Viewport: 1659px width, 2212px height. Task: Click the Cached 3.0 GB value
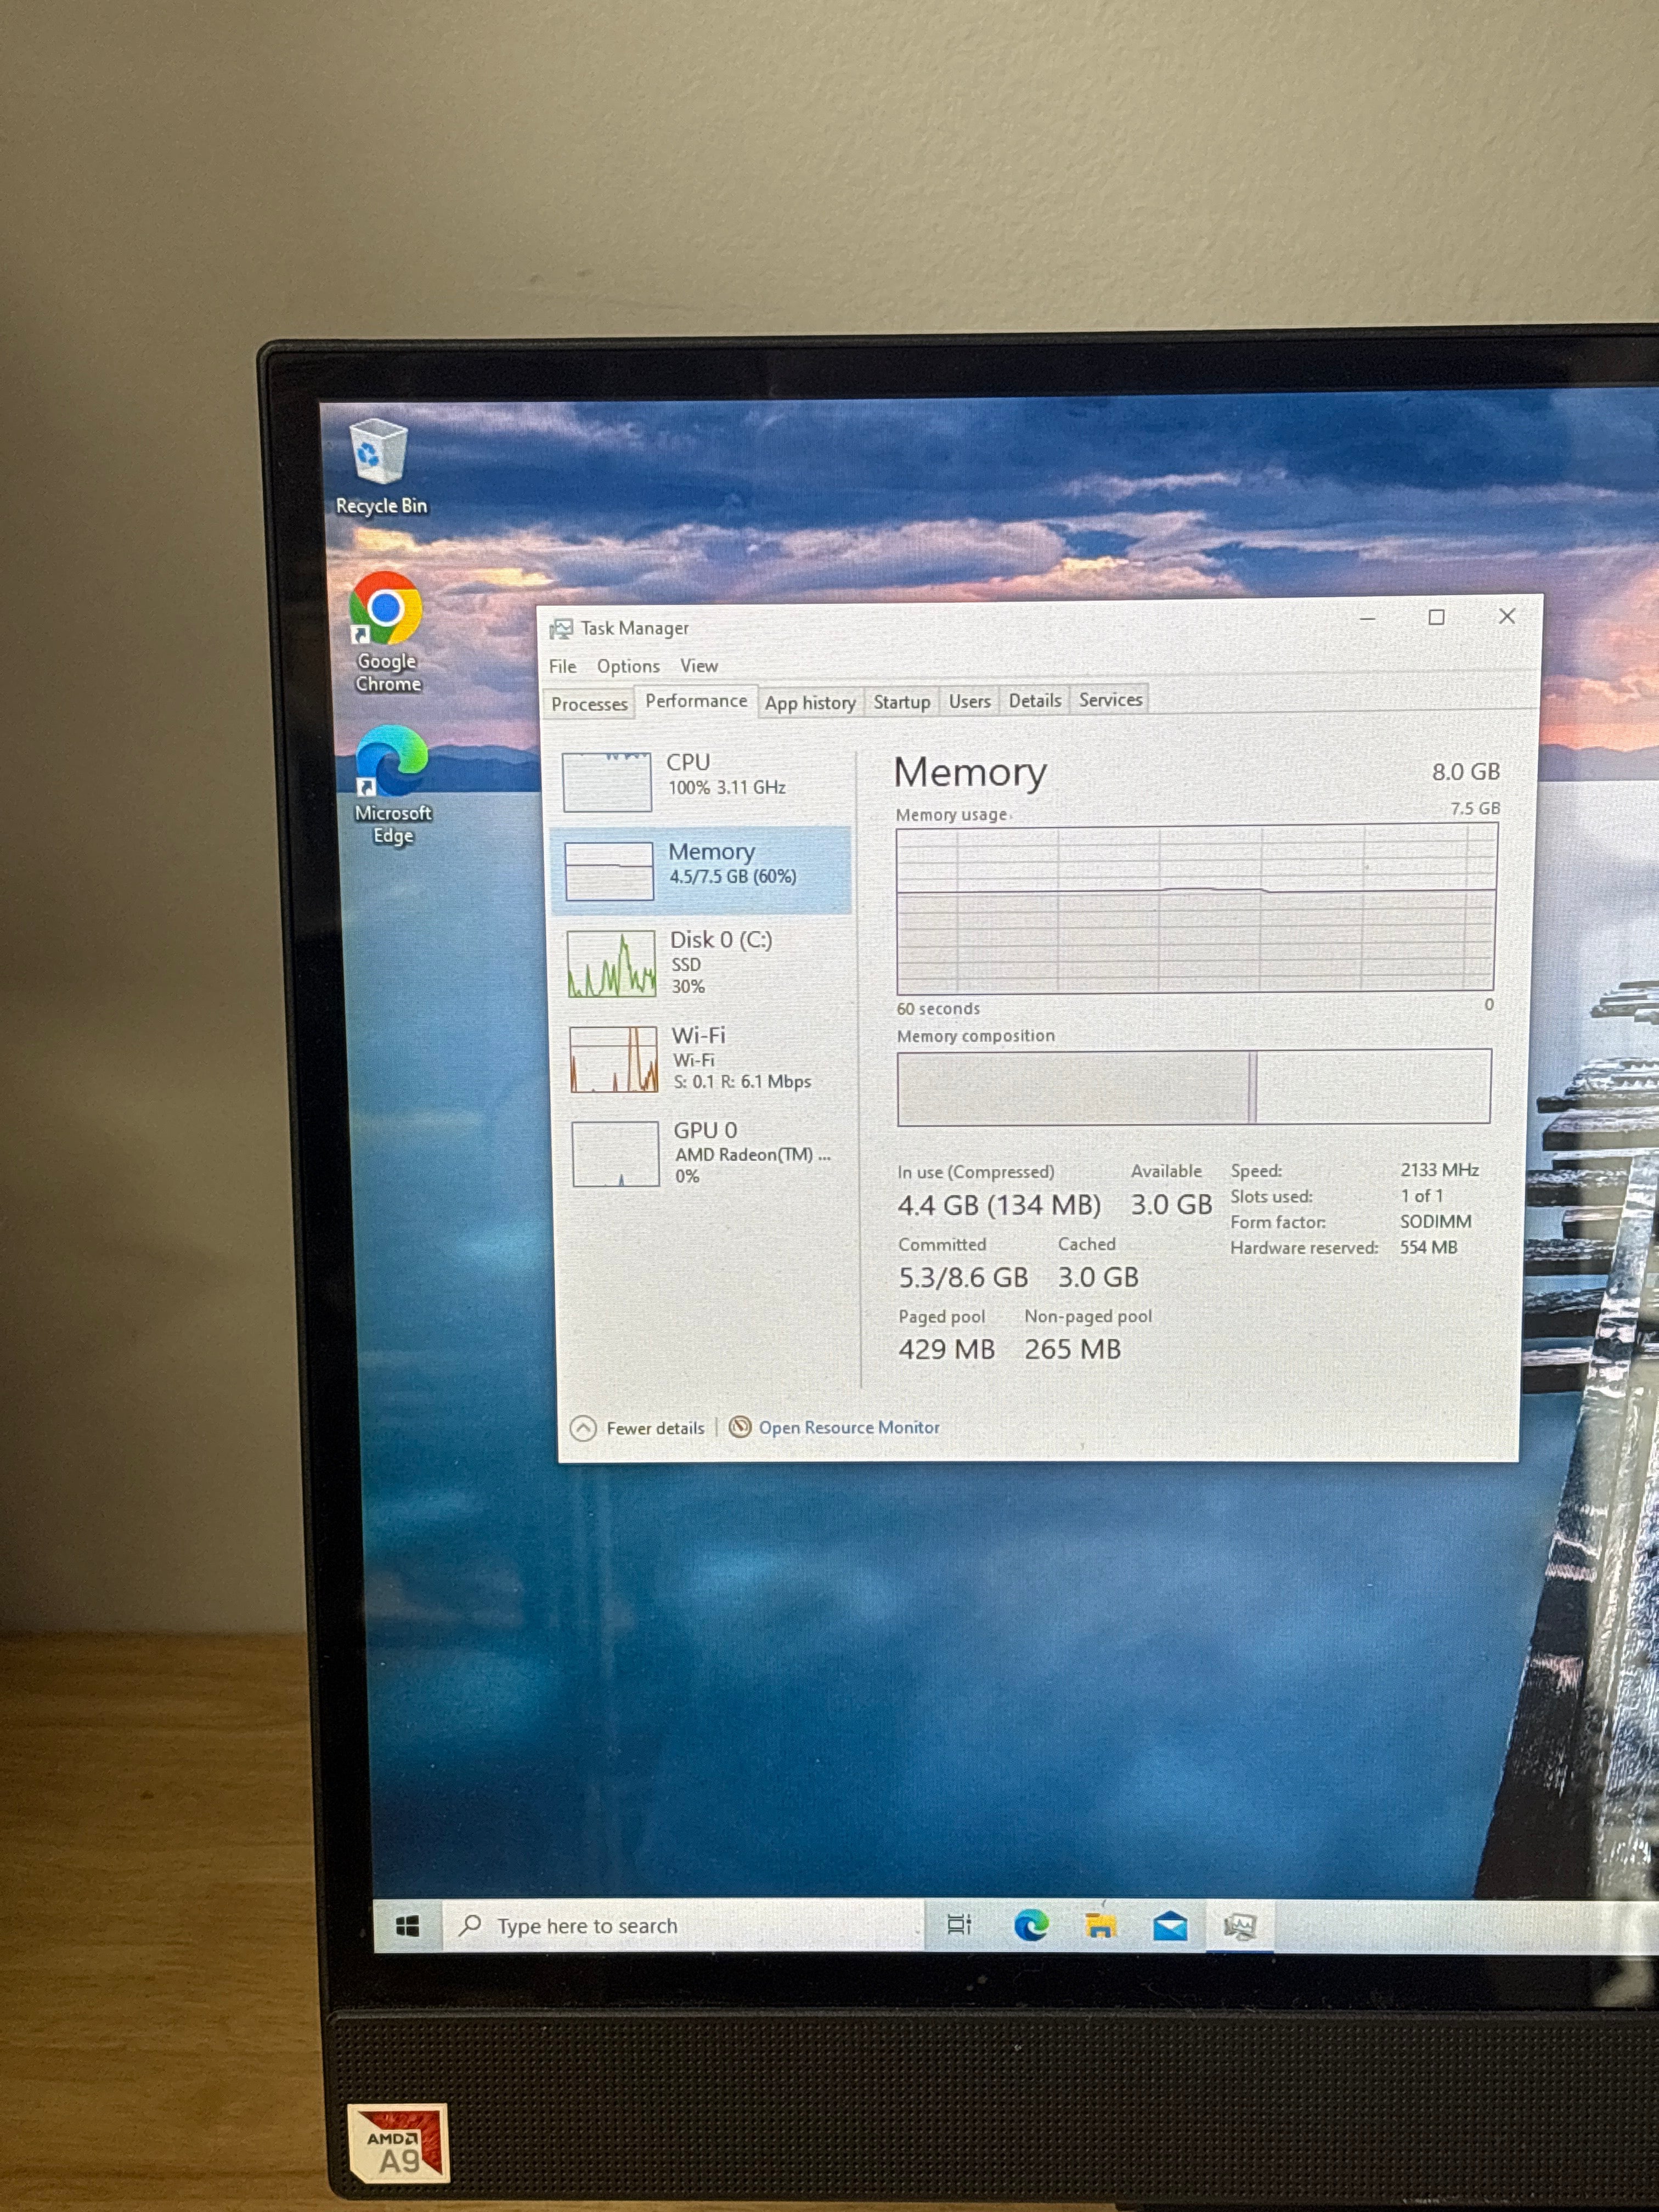(1098, 1277)
